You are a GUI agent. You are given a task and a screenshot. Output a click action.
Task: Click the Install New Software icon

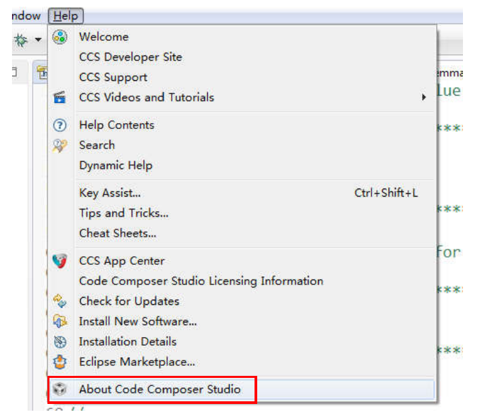59,322
